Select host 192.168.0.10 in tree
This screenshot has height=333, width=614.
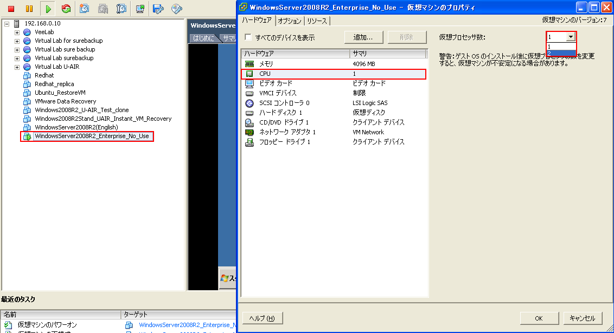point(42,23)
